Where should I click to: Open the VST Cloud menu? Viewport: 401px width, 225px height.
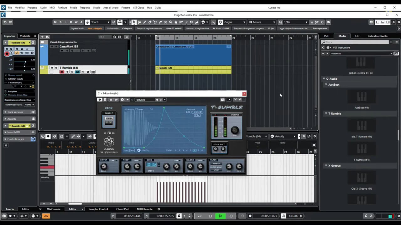click(138, 7)
